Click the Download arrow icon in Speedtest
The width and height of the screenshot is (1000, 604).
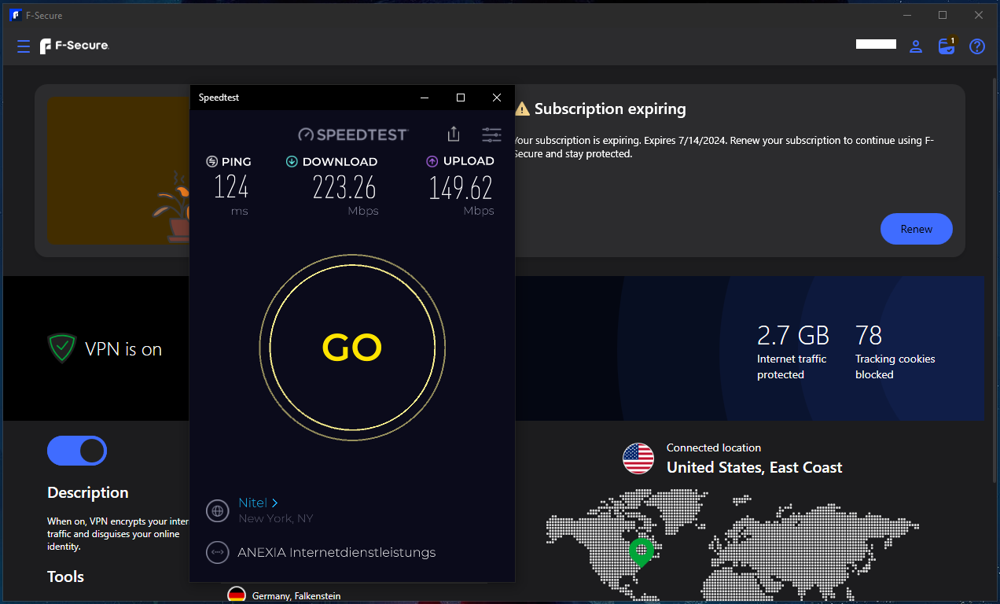pyautogui.click(x=292, y=161)
